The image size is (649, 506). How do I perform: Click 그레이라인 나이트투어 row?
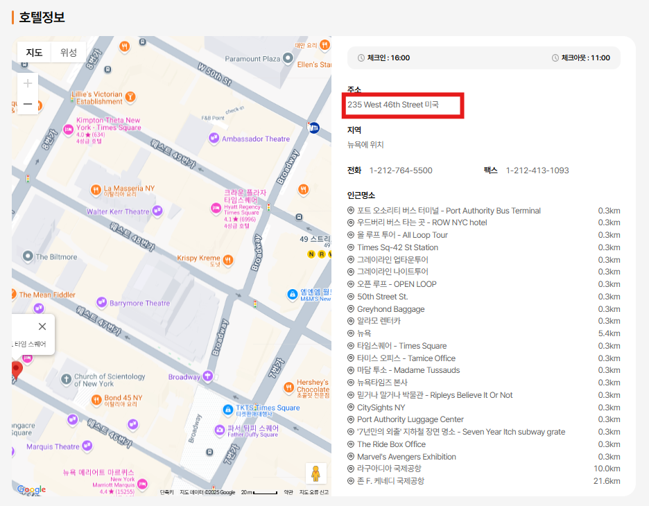click(483, 272)
